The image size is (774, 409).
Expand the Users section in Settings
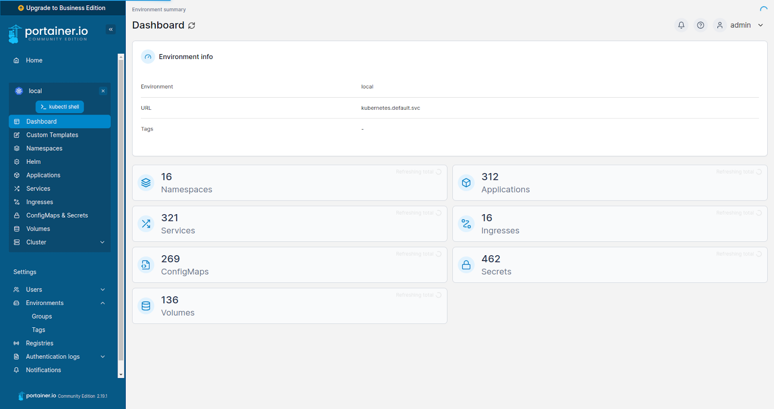click(102, 290)
